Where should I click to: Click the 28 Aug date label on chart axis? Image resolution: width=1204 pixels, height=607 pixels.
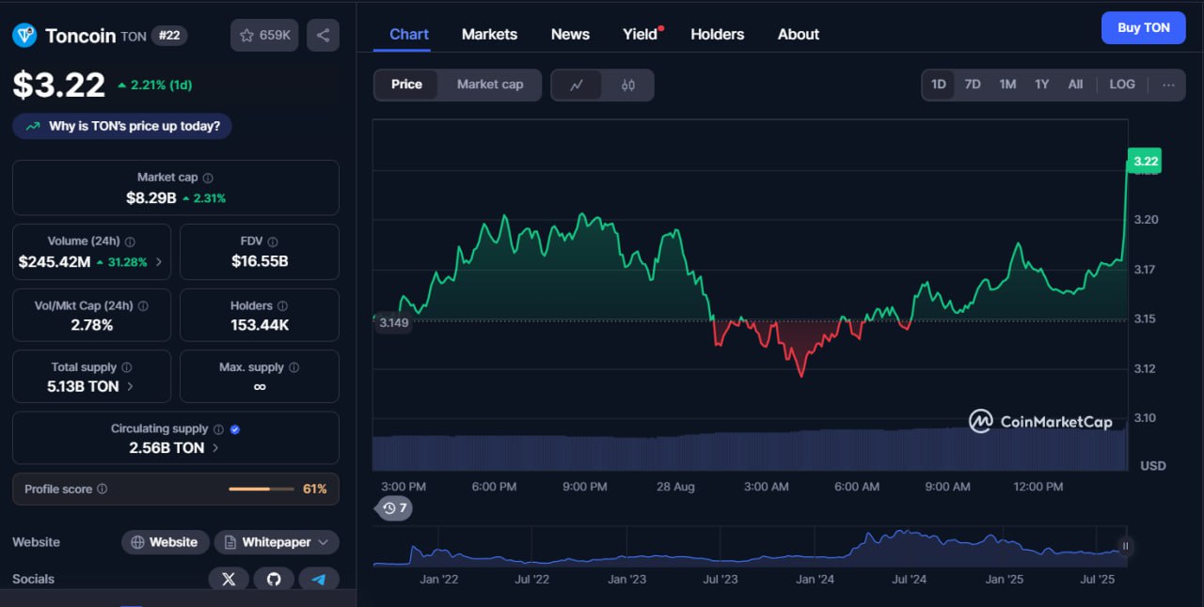(675, 487)
